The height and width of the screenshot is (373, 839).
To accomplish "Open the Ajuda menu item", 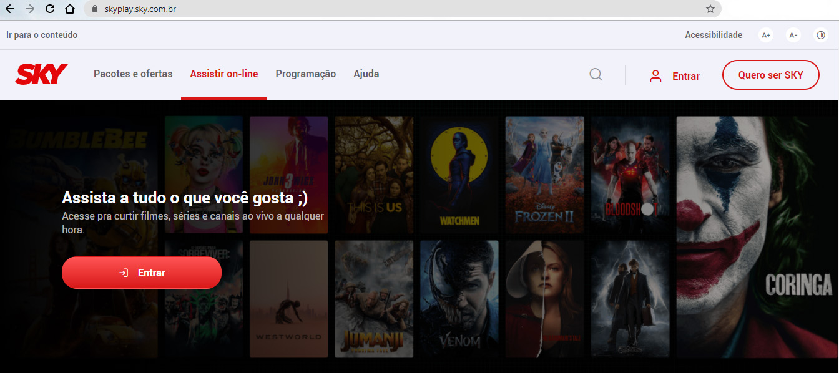I will tap(366, 74).
